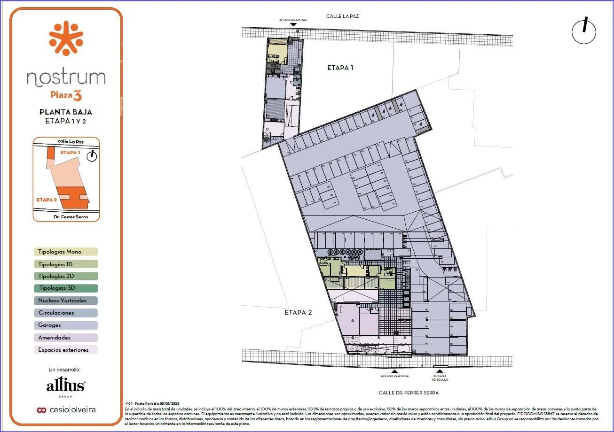This screenshot has height=432, width=614.
Task: Select the Tipologias Mono legend swatch
Action: coord(66,252)
